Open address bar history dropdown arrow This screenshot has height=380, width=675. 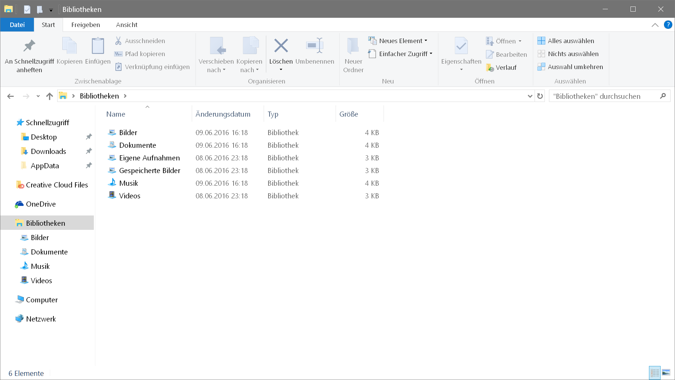click(530, 96)
